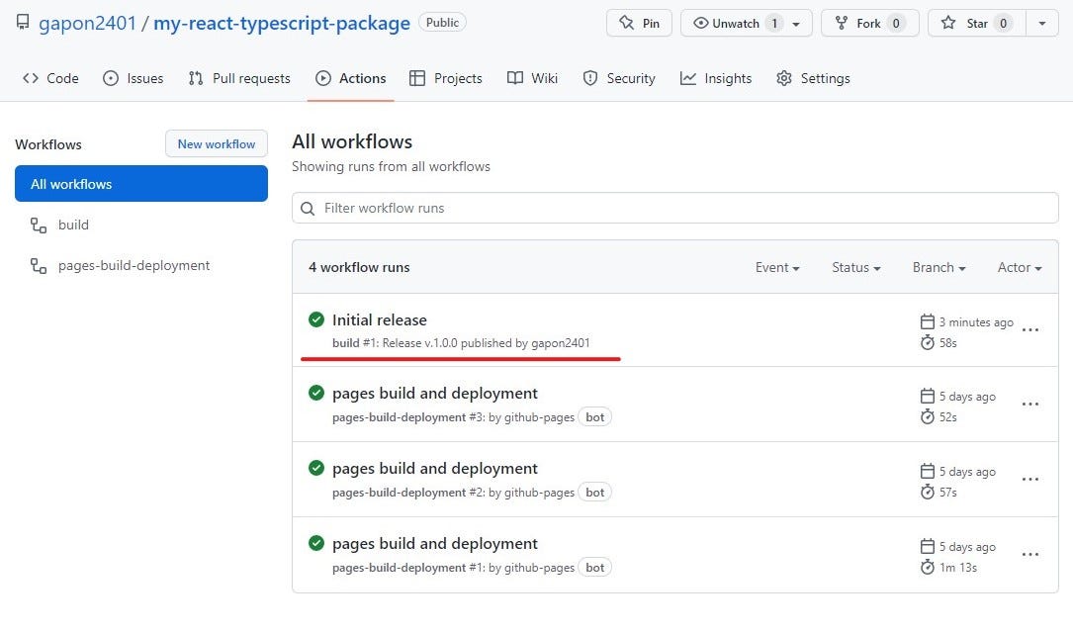The width and height of the screenshot is (1073, 633).
Task: Open options menu for pages-build-deployment #3 run
Action: (1029, 405)
